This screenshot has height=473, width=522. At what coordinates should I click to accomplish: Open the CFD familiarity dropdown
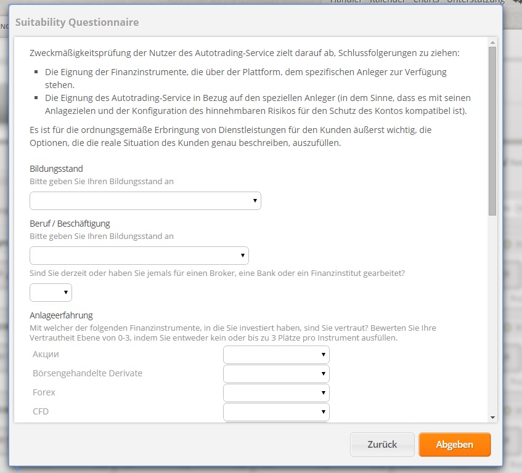point(276,411)
